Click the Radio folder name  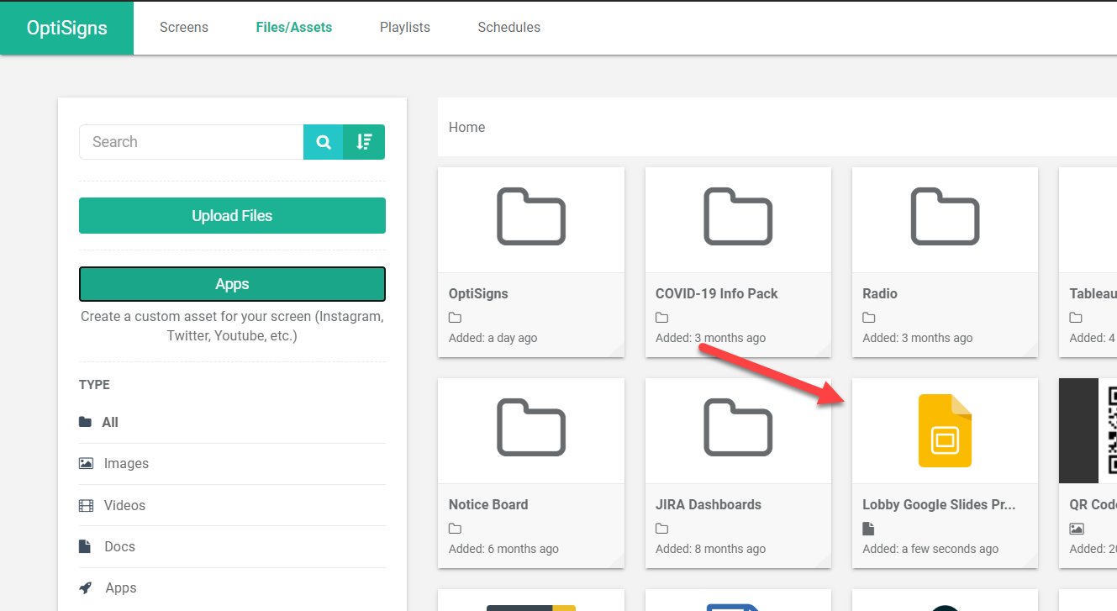880,293
